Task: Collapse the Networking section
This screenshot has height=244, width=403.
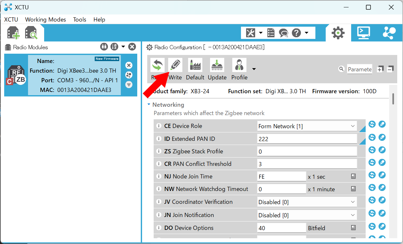Action: (149, 104)
